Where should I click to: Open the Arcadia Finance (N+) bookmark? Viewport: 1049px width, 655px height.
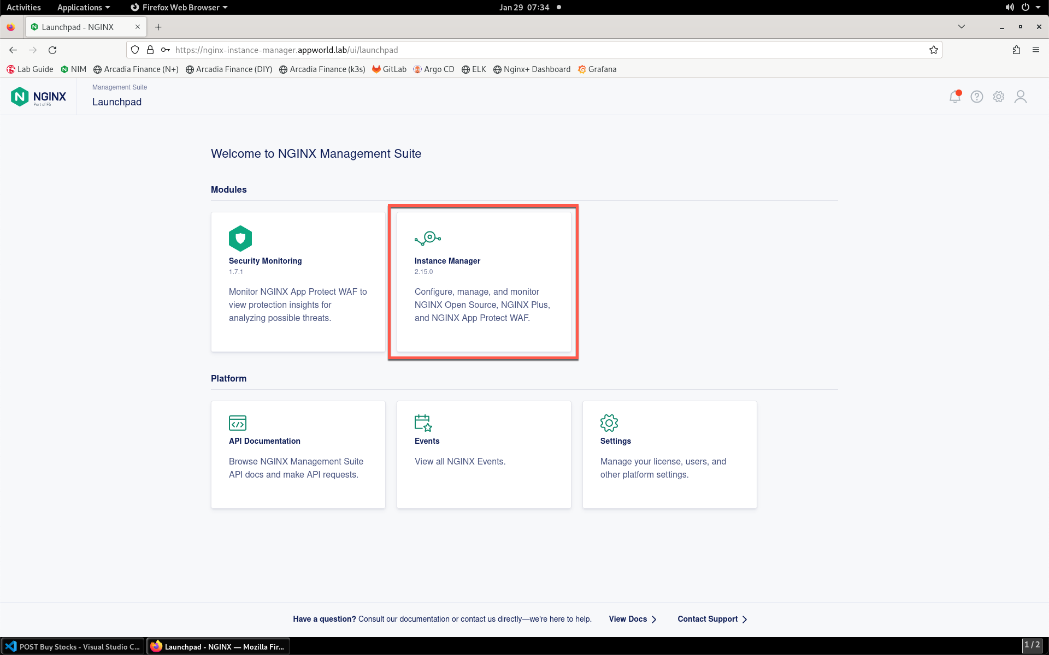[x=136, y=69]
